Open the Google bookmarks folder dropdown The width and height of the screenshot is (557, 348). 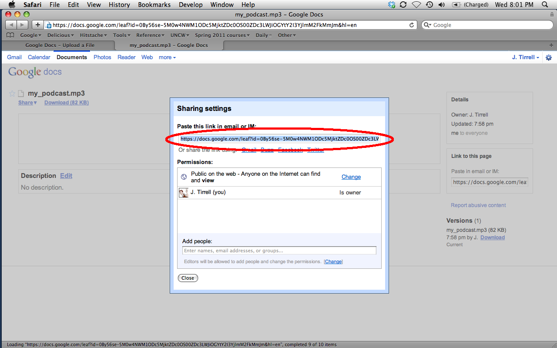(31, 35)
